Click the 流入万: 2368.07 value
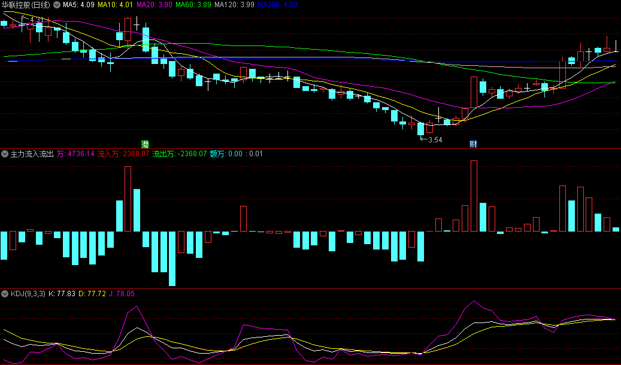 [123, 154]
